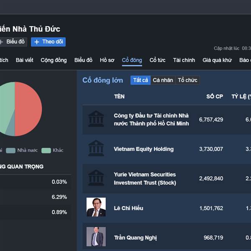
Task: Click the 6.29% value
Action: (59, 197)
